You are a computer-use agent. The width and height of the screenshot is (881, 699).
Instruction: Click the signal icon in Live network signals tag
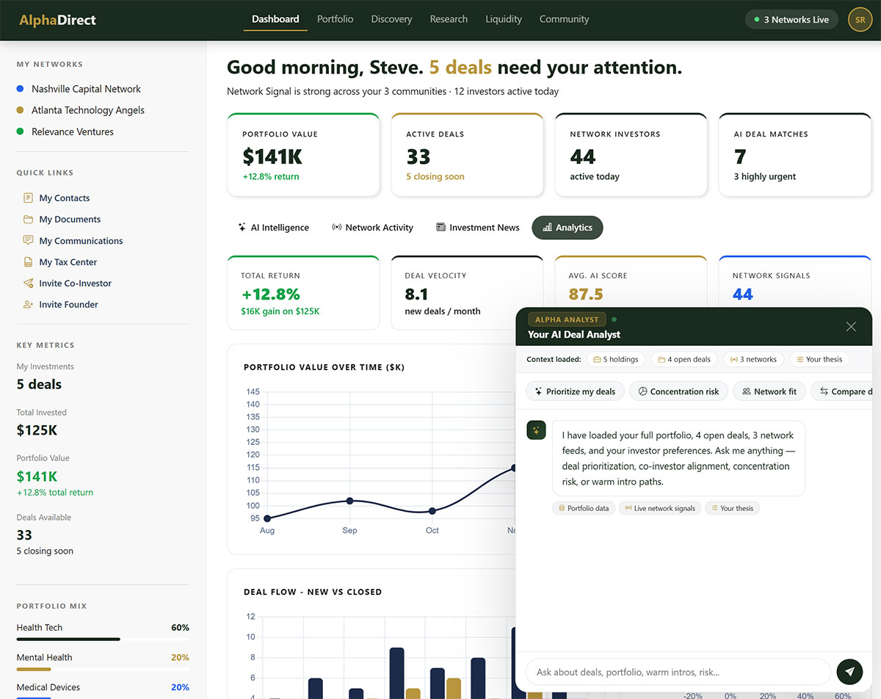pyautogui.click(x=628, y=508)
